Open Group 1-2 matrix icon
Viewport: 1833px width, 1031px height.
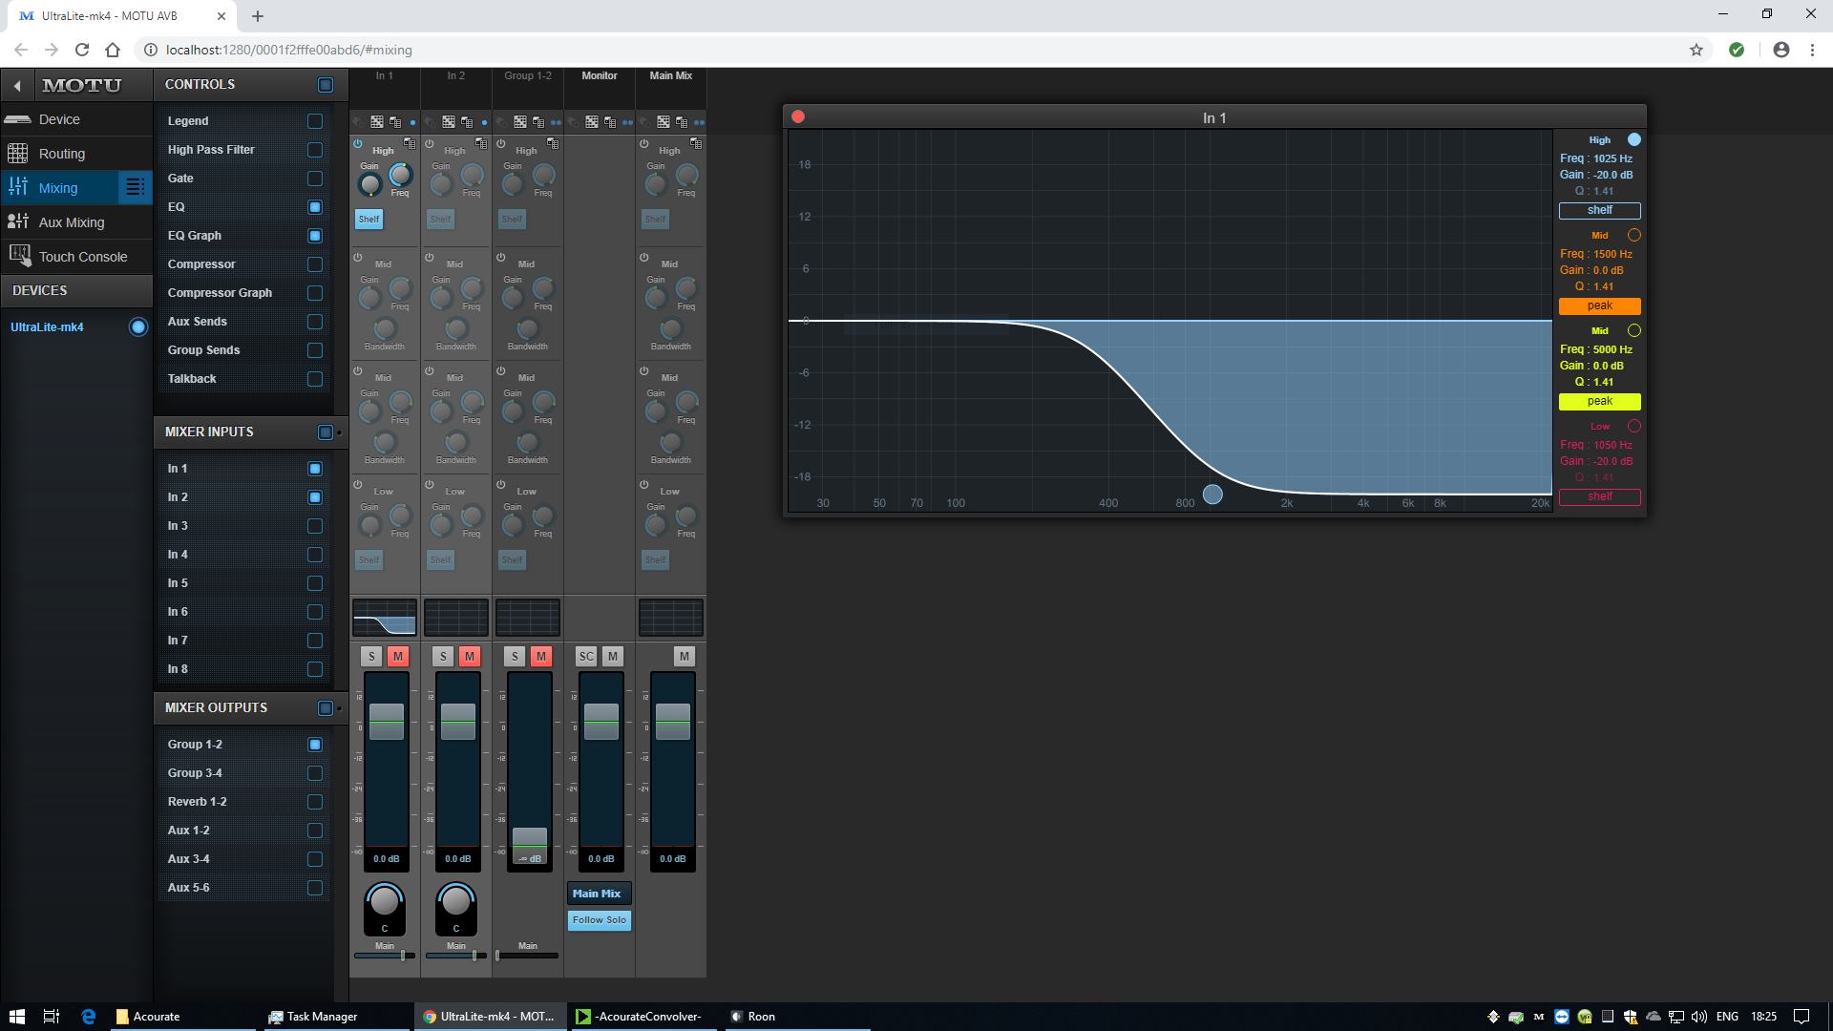tap(520, 122)
